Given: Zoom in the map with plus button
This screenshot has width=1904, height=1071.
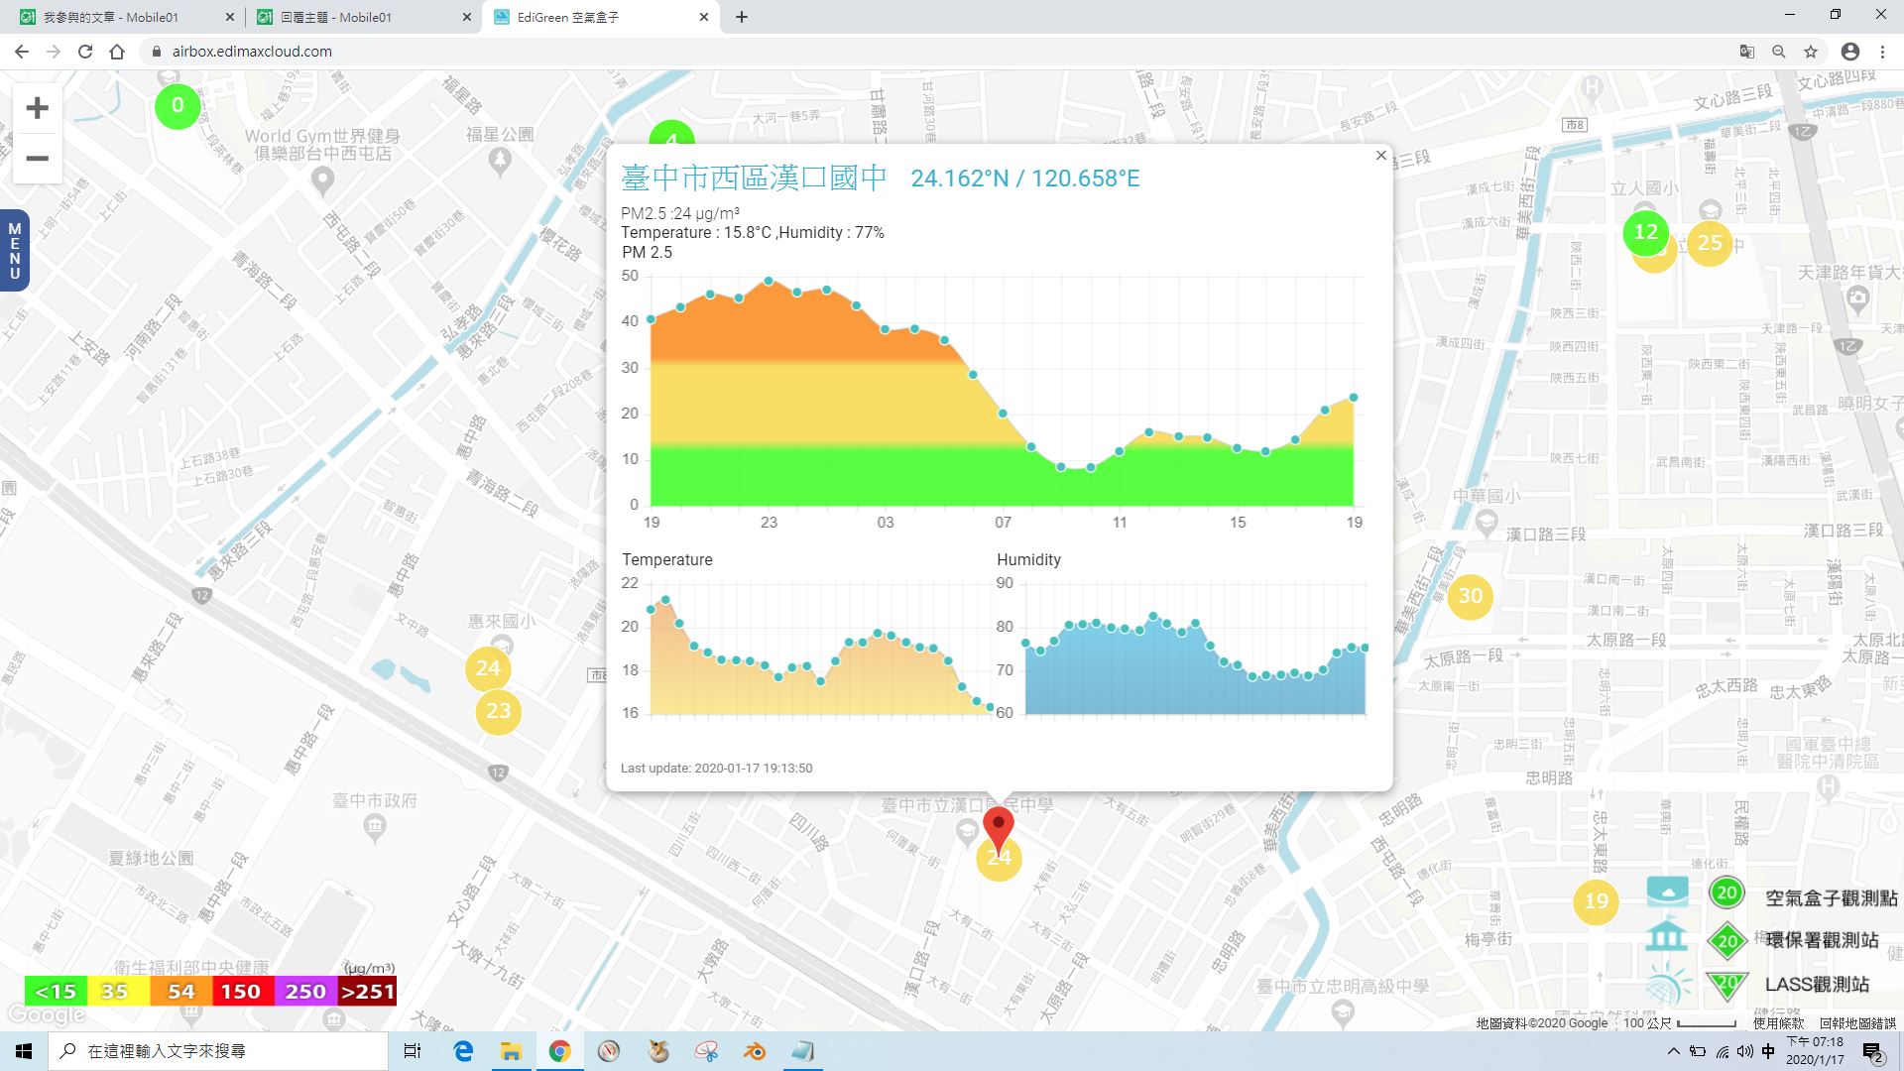Looking at the screenshot, I should (37, 108).
